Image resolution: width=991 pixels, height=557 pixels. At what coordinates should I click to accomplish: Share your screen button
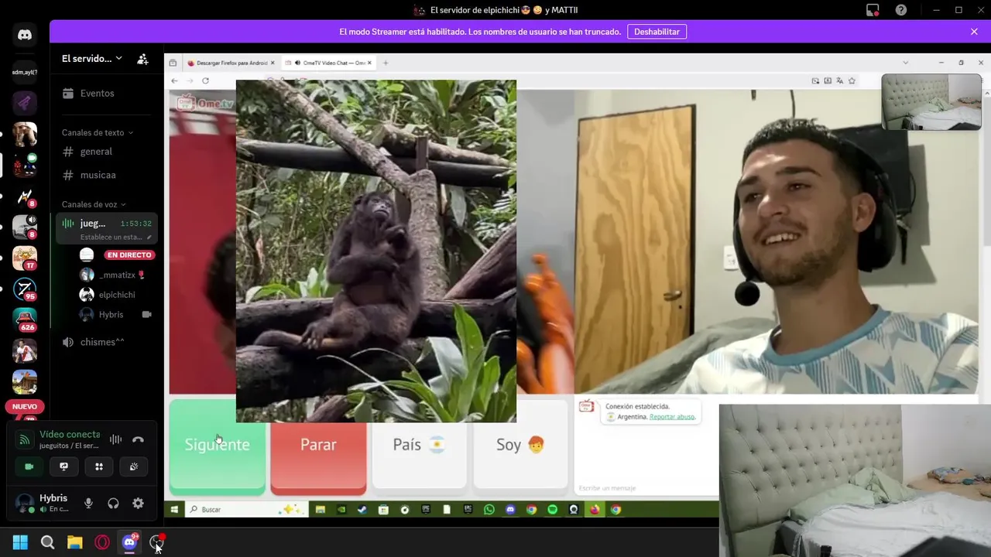click(64, 466)
